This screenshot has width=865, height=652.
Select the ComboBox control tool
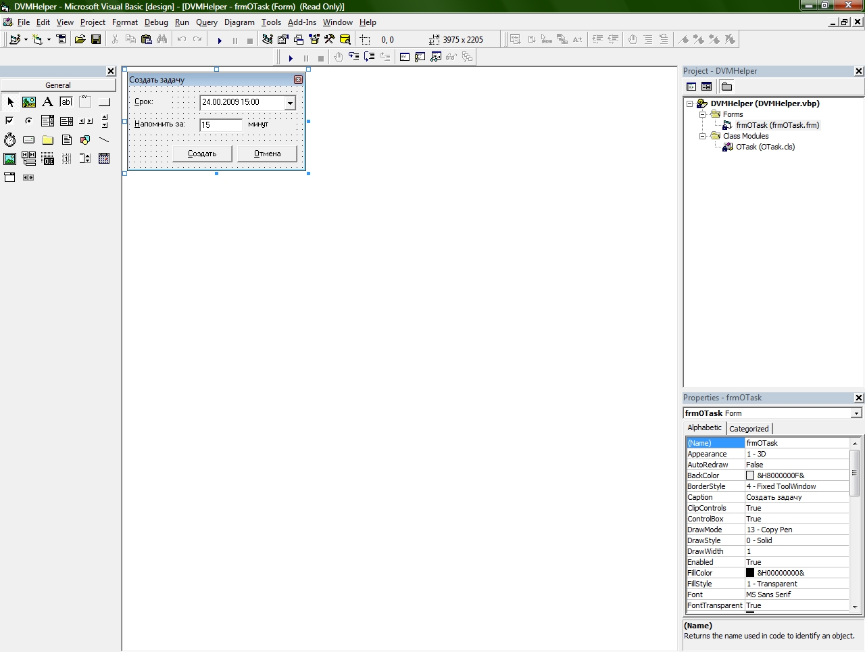click(47, 121)
